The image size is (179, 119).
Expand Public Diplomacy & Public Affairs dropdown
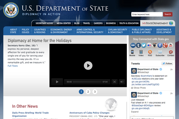click(142, 31)
